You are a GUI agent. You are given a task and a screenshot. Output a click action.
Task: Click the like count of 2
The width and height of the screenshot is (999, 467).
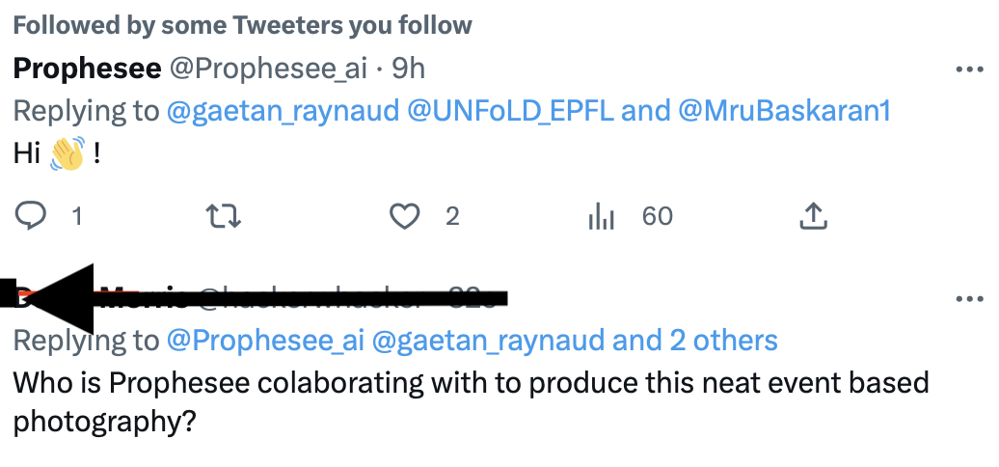click(452, 216)
